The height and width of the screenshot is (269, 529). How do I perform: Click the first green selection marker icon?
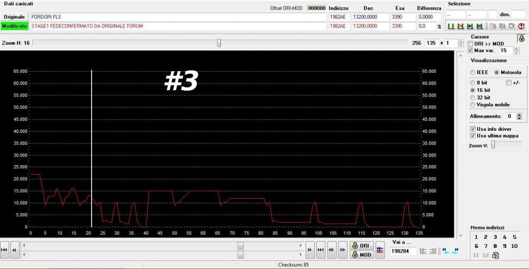pyautogui.click(x=451, y=26)
